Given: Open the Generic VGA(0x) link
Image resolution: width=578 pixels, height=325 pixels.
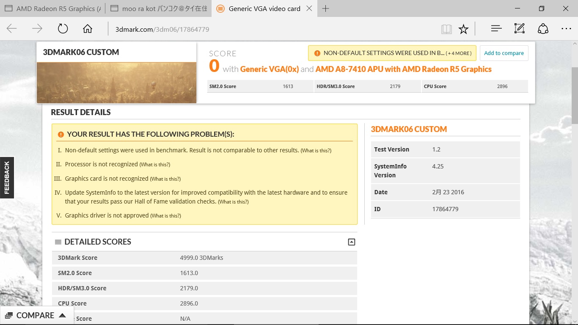Looking at the screenshot, I should pyautogui.click(x=270, y=69).
